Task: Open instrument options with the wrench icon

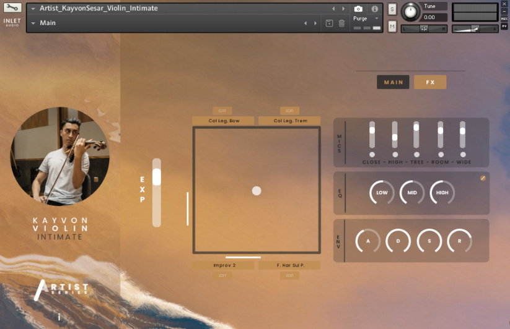Action: [12, 8]
